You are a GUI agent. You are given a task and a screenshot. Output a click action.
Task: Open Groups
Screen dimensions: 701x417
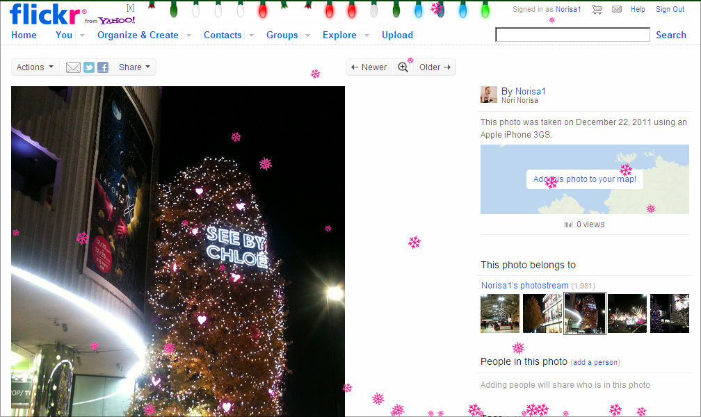pos(282,35)
